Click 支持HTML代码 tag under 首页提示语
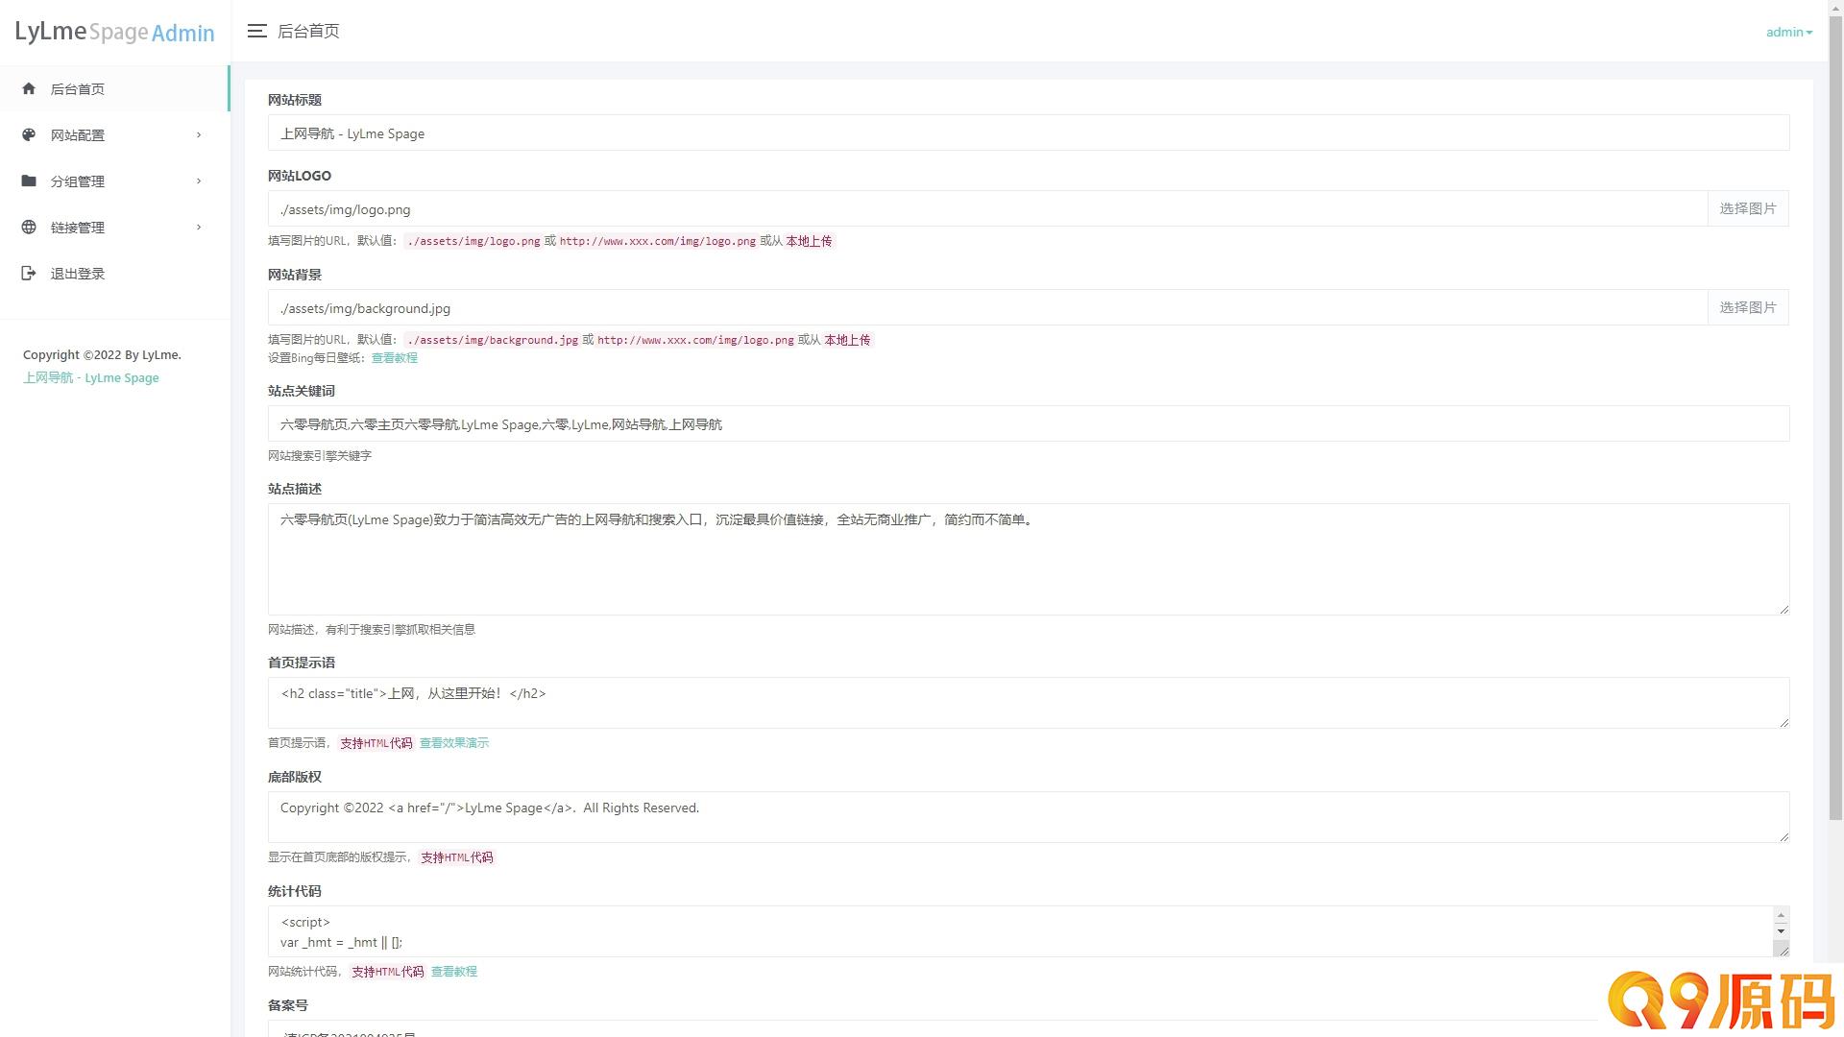This screenshot has height=1037, width=1844. 376,743
